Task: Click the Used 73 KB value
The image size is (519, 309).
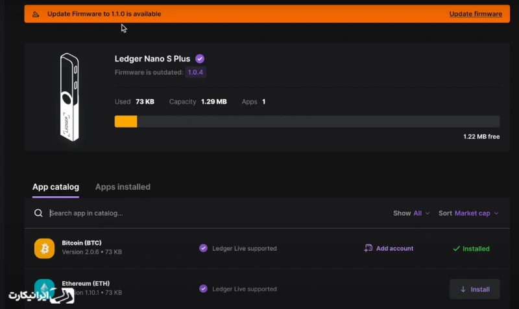Action: pos(145,102)
